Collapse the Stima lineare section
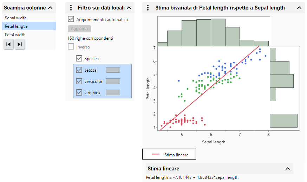 [287, 169]
